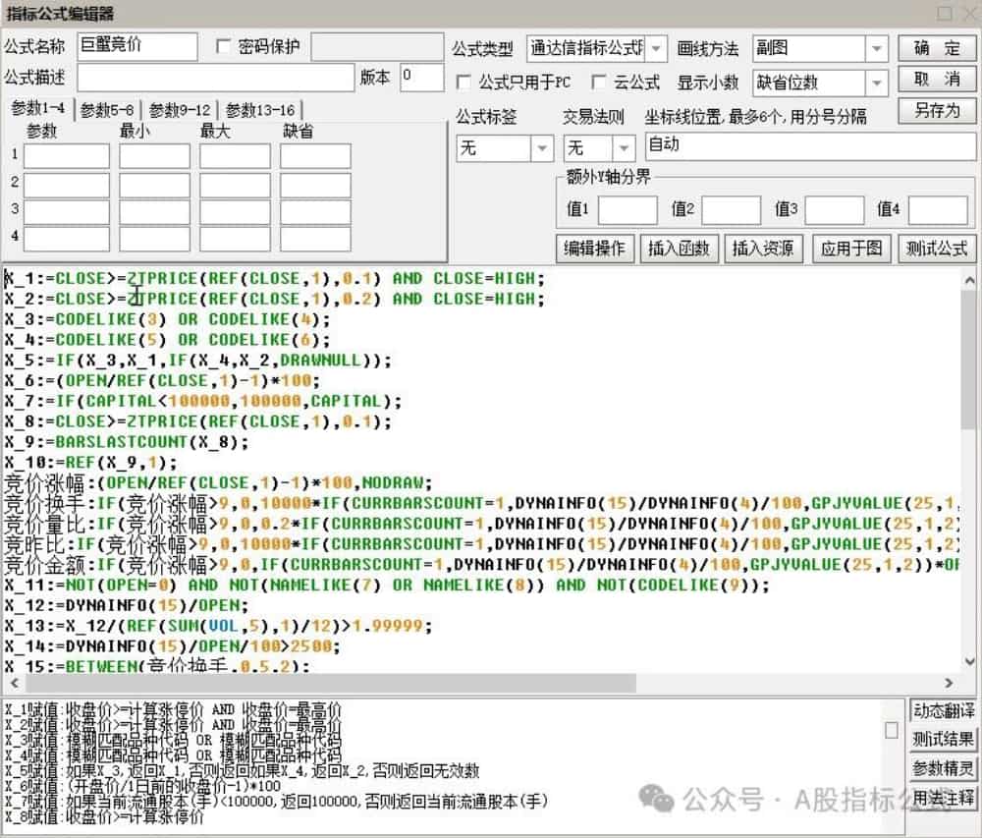This screenshot has width=982, height=838.
Task: Switch to the 参数13-16 tab
Action: (260, 110)
